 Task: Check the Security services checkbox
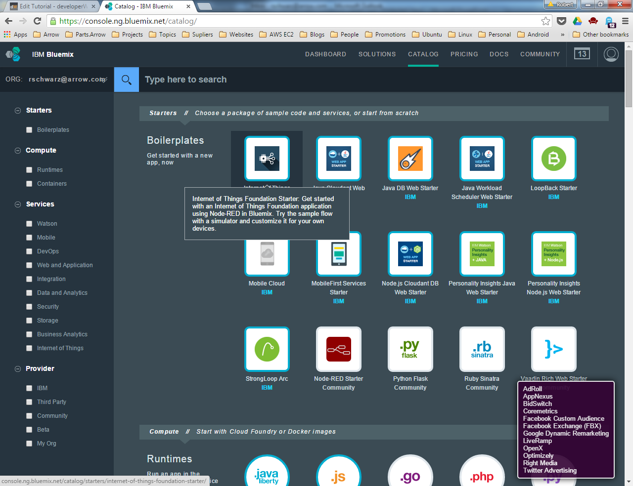(29, 307)
